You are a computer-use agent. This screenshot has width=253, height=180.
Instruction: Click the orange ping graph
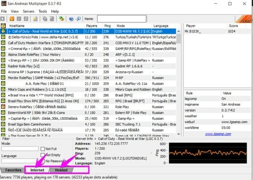tap(208, 153)
